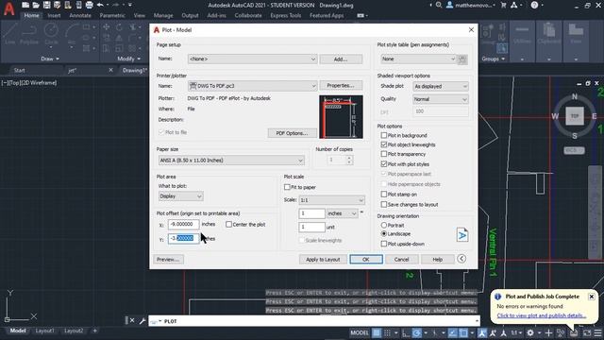Open the inches units dropdown in Plot scale
This screenshot has width=604, height=340.
pos(342,213)
